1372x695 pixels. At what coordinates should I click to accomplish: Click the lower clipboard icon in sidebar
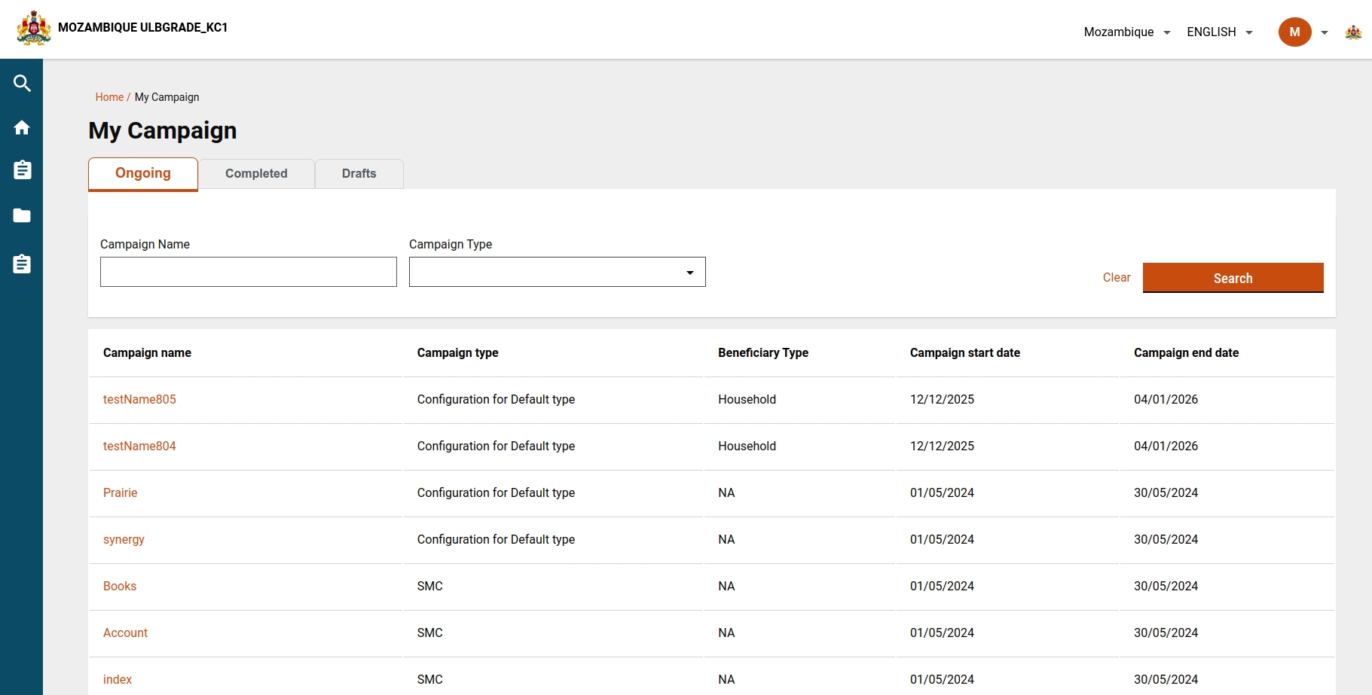(x=22, y=264)
